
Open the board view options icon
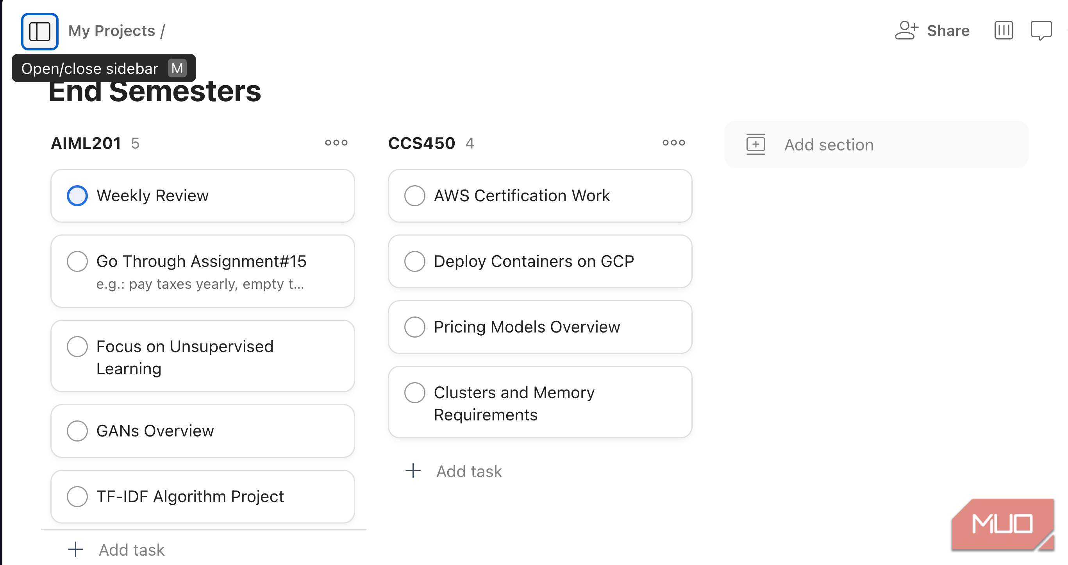tap(1003, 31)
